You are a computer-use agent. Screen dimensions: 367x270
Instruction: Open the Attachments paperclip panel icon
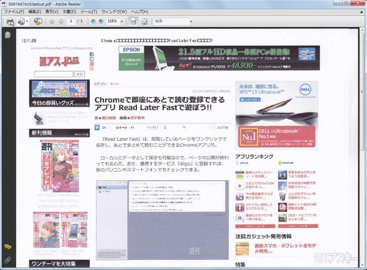(x=8, y=260)
